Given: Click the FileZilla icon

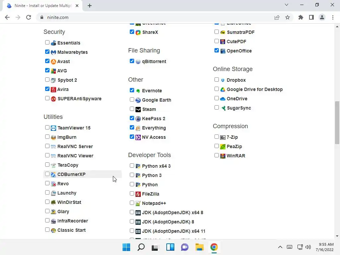Looking at the screenshot, I should (x=138, y=194).
